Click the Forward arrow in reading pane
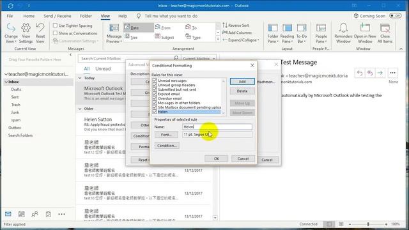 tap(380, 73)
